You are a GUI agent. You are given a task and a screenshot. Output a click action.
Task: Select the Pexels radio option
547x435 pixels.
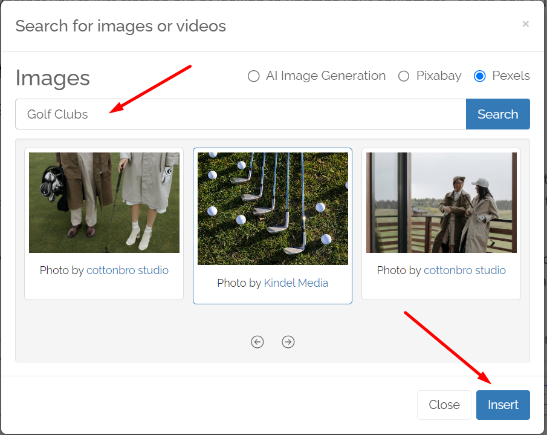480,76
